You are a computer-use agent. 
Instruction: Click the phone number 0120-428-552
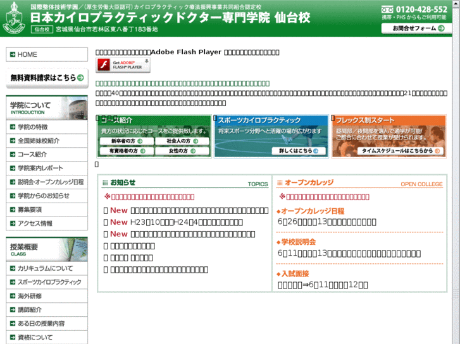tap(421, 9)
